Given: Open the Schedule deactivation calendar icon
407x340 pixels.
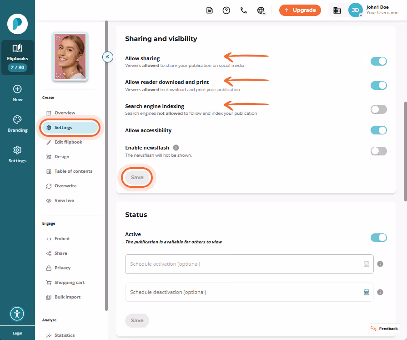Looking at the screenshot, I should coord(366,292).
